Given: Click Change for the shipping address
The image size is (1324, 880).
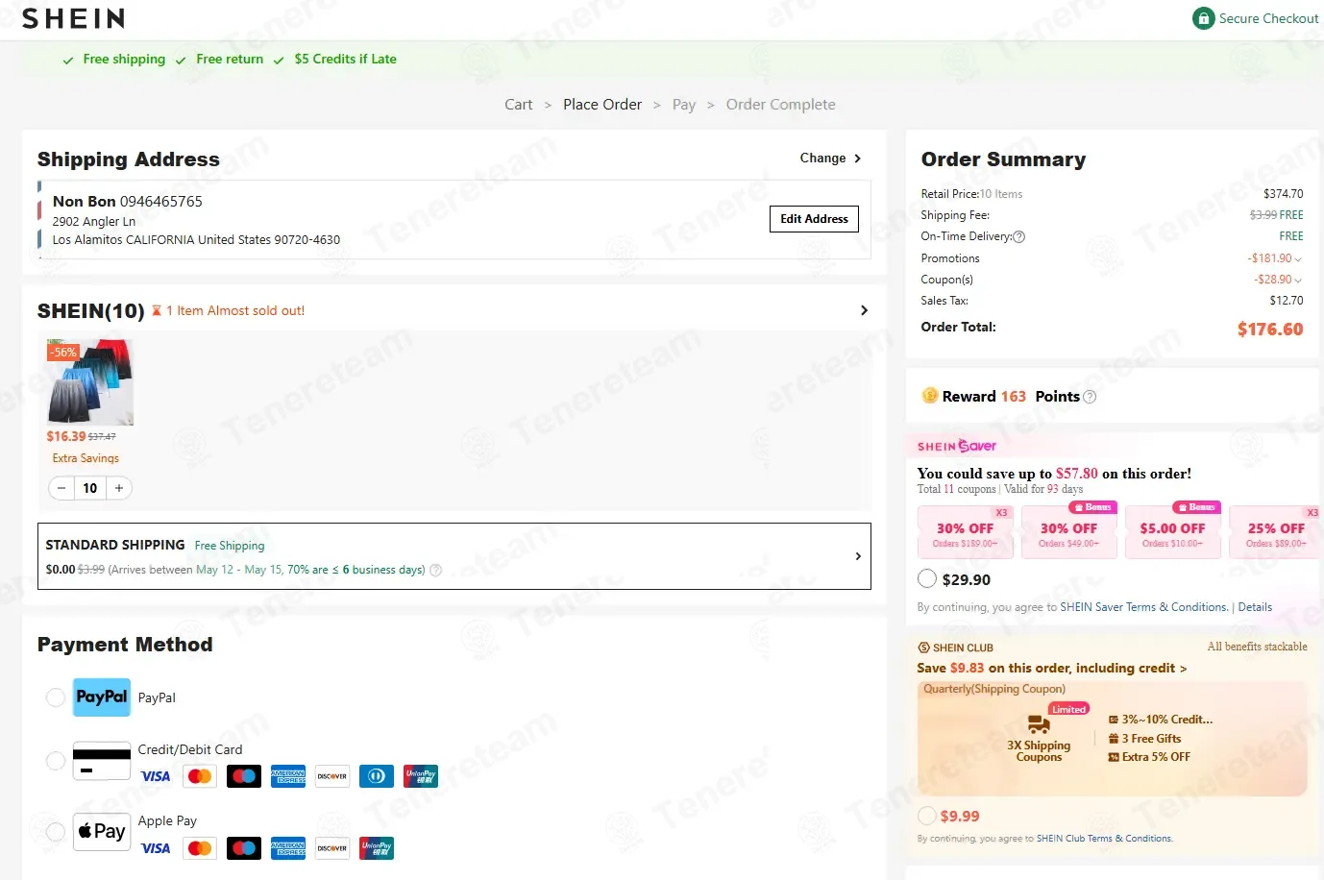Looking at the screenshot, I should click(x=830, y=158).
